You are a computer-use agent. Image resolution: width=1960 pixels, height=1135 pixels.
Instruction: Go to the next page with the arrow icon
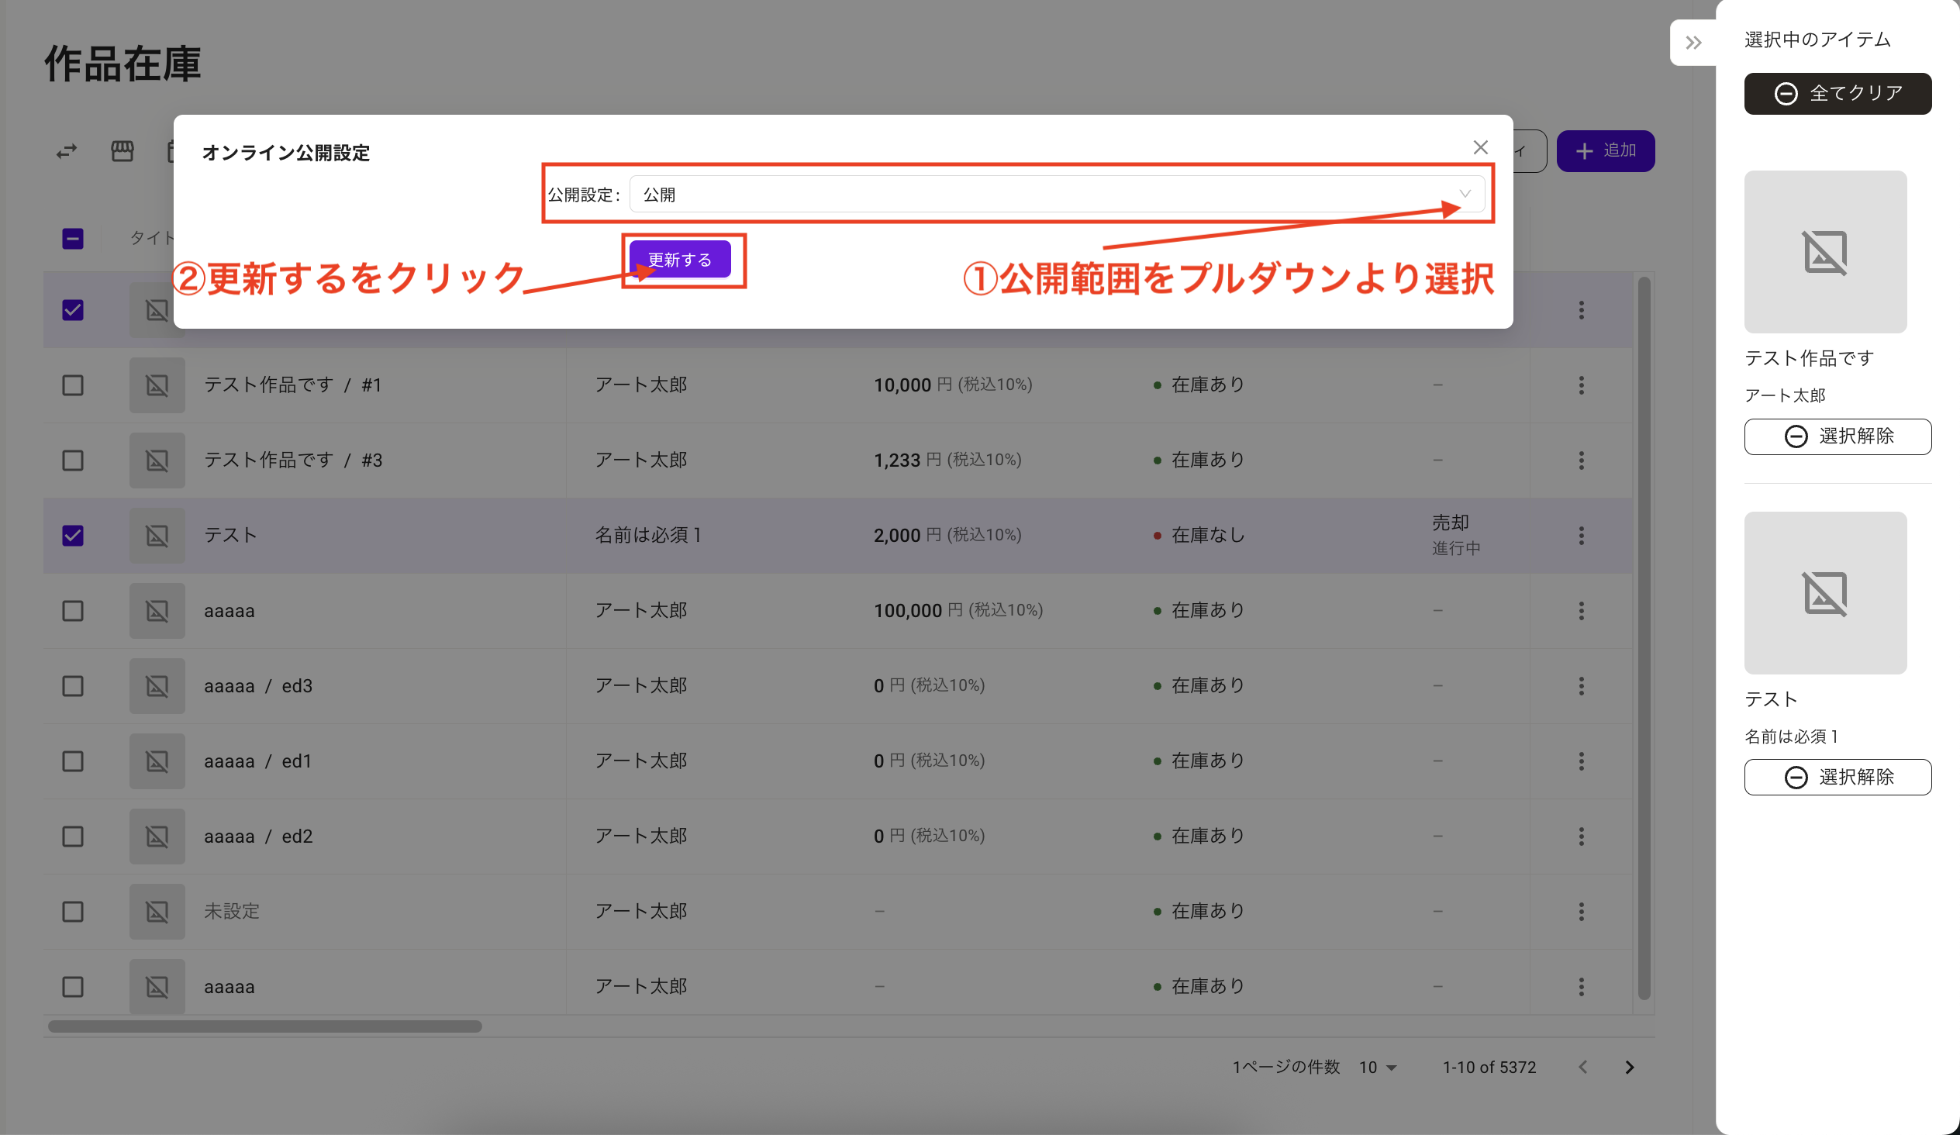pyautogui.click(x=1630, y=1067)
